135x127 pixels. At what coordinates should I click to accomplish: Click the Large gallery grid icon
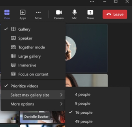coord(13,56)
